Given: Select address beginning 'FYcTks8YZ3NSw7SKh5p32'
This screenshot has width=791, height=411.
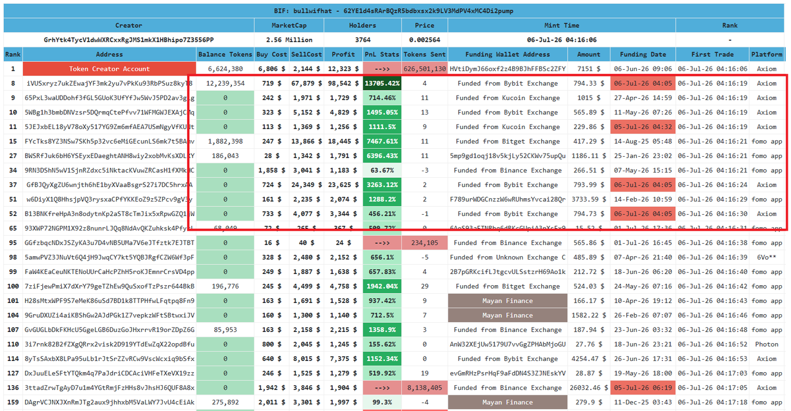Looking at the screenshot, I should pos(109,141).
